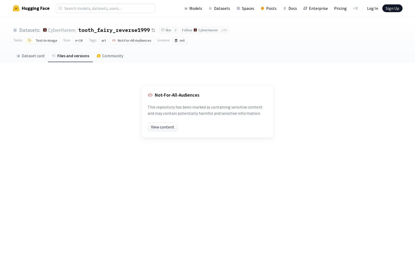Screen dimensions: 415x259
Task: Open the follower count 173
Action: click(x=224, y=30)
